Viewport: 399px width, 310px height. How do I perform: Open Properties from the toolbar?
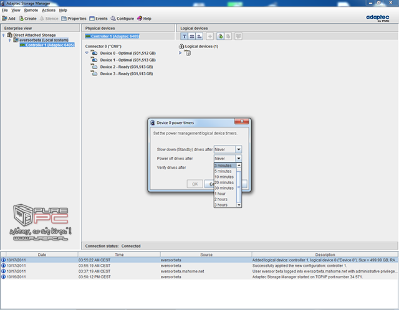[x=73, y=19]
